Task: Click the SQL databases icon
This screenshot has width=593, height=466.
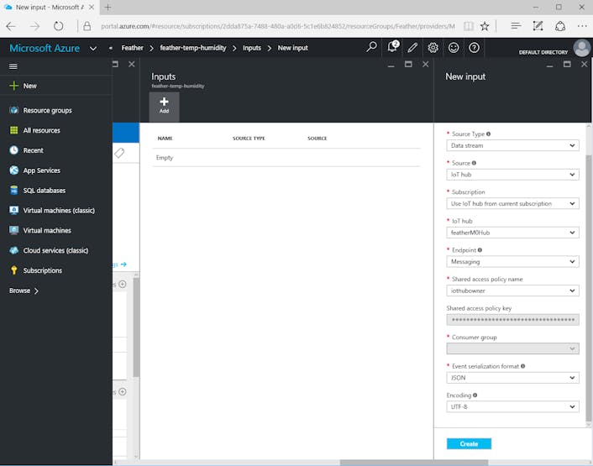Action: point(14,190)
